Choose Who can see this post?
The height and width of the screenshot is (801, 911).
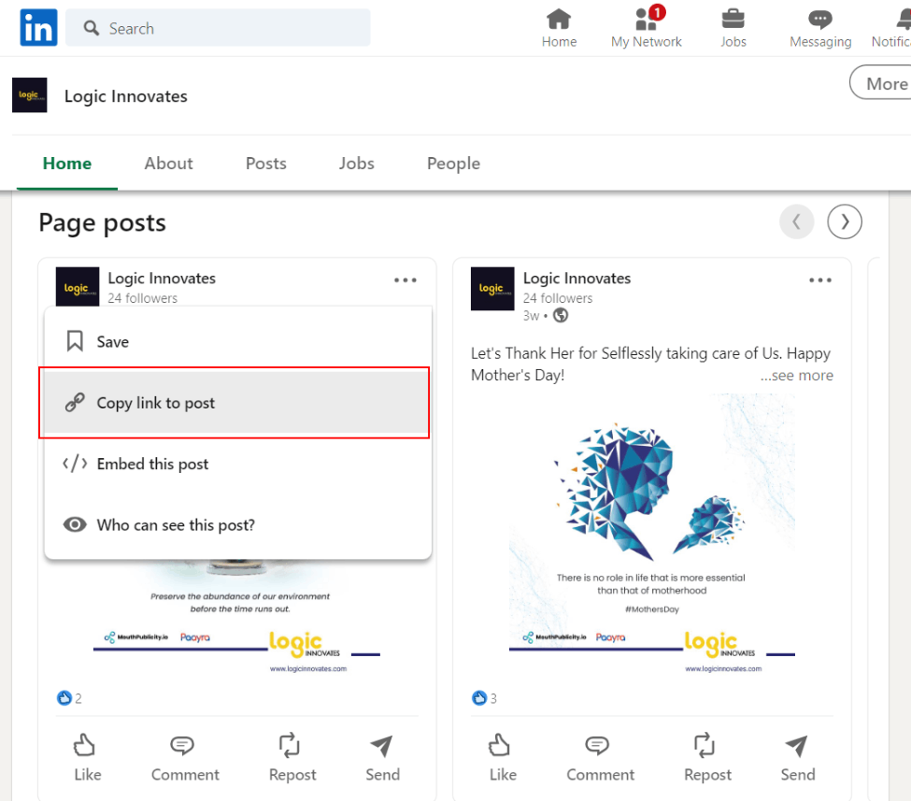[x=237, y=524]
